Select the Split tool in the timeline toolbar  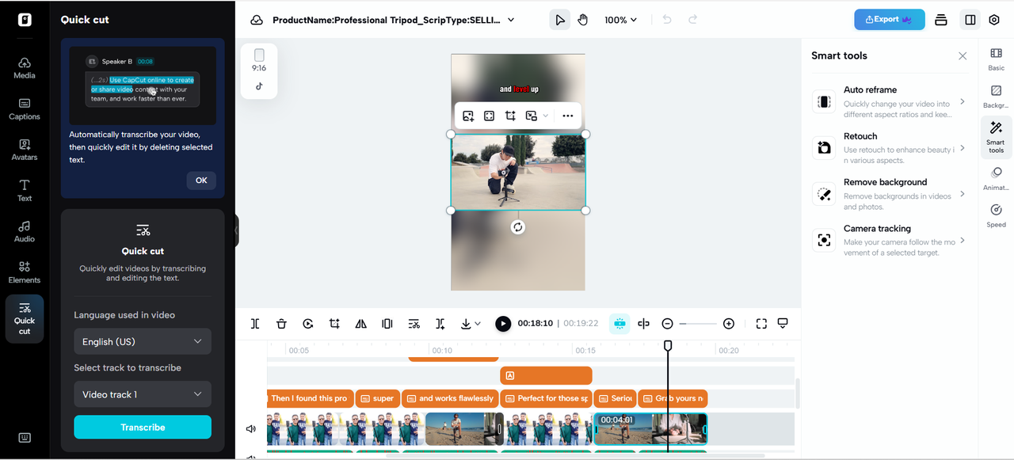pyautogui.click(x=254, y=323)
